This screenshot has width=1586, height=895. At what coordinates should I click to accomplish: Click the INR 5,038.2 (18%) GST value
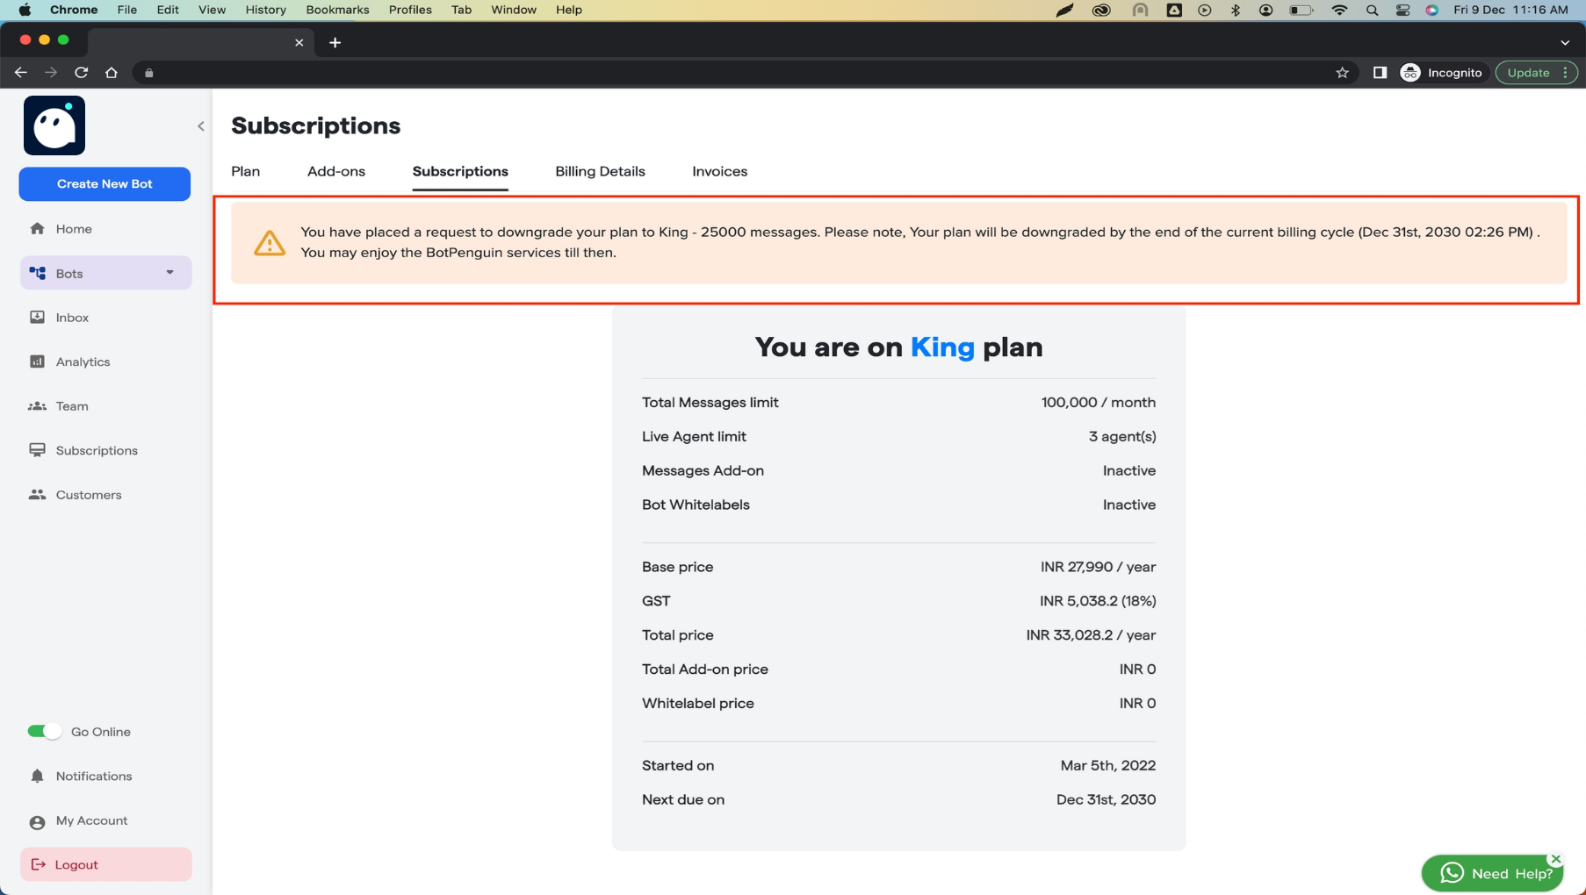pyautogui.click(x=1098, y=601)
